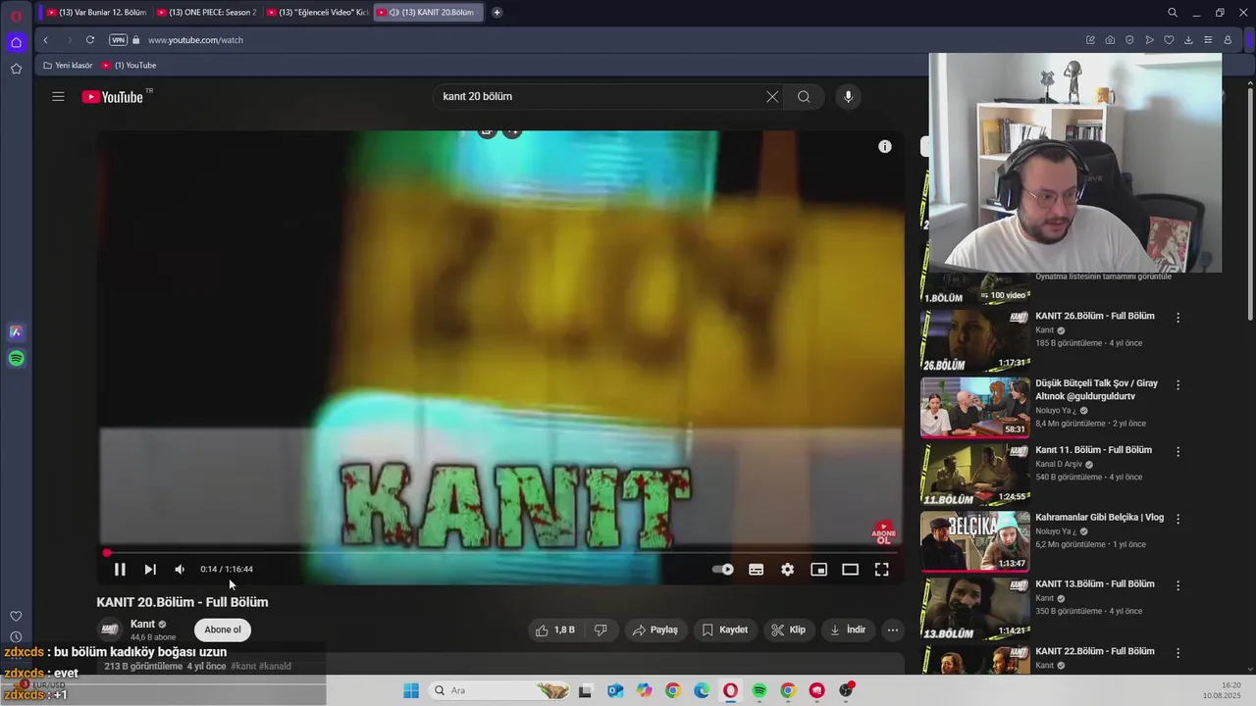The image size is (1256, 706).
Task: Open options for KANIT 26.Bölüm
Action: click(1178, 318)
